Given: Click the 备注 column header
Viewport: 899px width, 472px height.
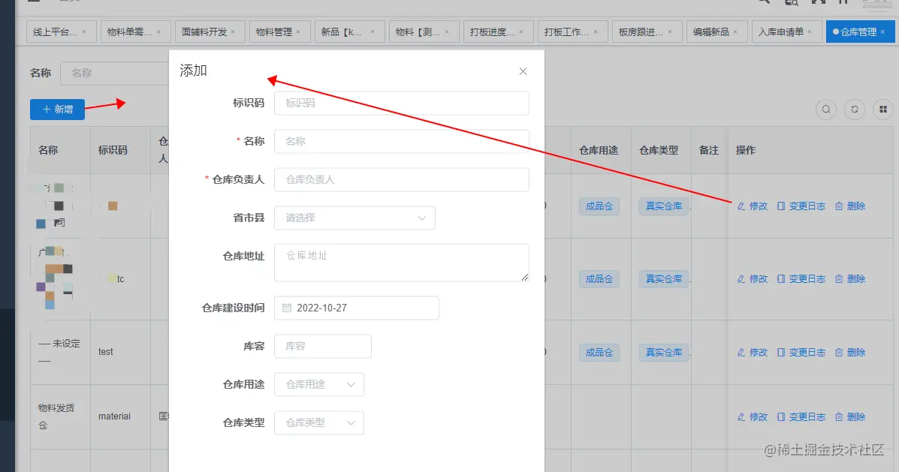Looking at the screenshot, I should click(x=709, y=150).
